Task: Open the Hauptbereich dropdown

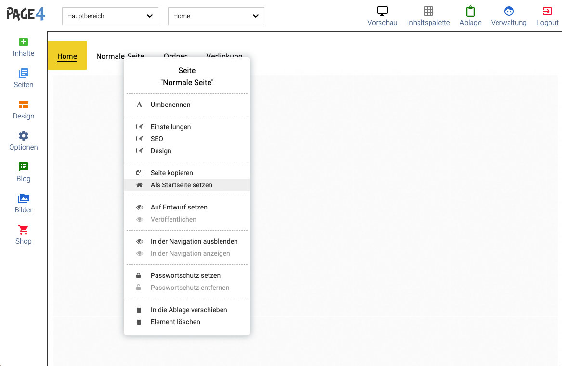Action: (x=110, y=16)
